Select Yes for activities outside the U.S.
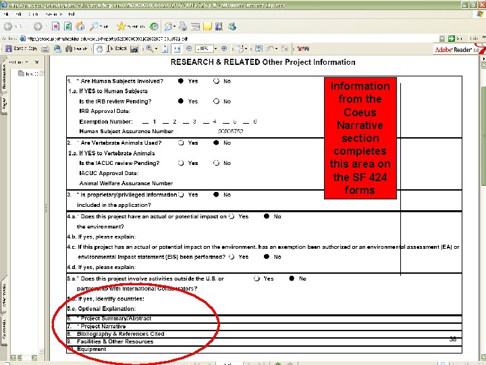Image resolution: width=486 pixels, height=365 pixels. [256, 278]
